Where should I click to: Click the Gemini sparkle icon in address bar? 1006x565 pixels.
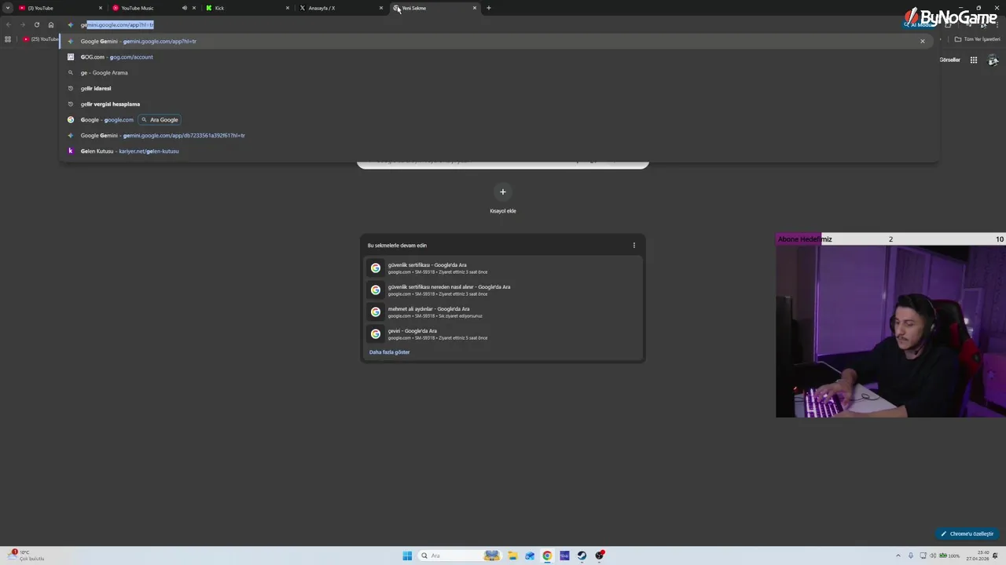point(71,25)
